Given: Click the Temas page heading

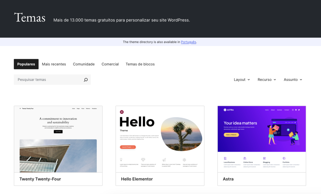Looking at the screenshot, I should [29, 18].
